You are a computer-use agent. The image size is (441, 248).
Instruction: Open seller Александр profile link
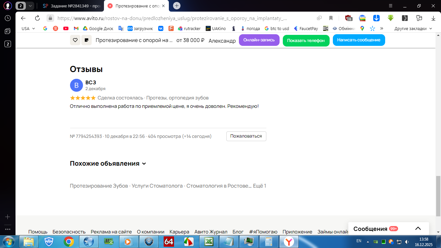pos(222,41)
